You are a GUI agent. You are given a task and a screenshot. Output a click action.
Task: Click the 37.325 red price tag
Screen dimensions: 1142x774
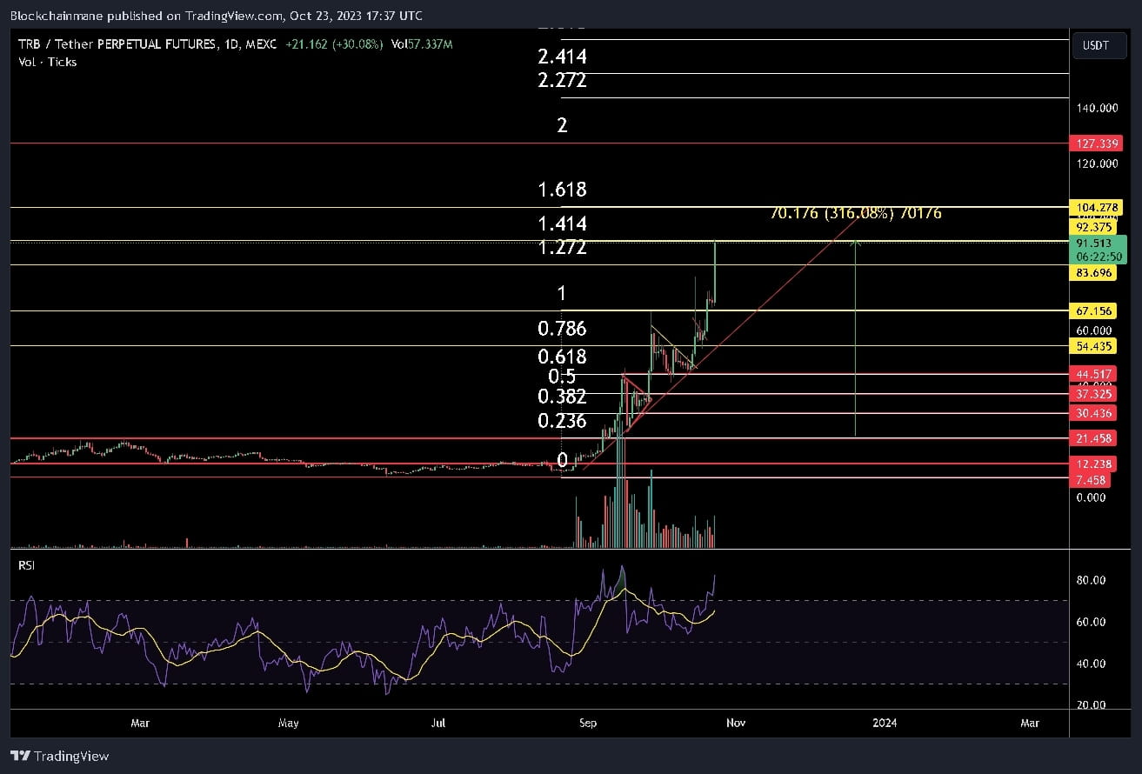1095,395
